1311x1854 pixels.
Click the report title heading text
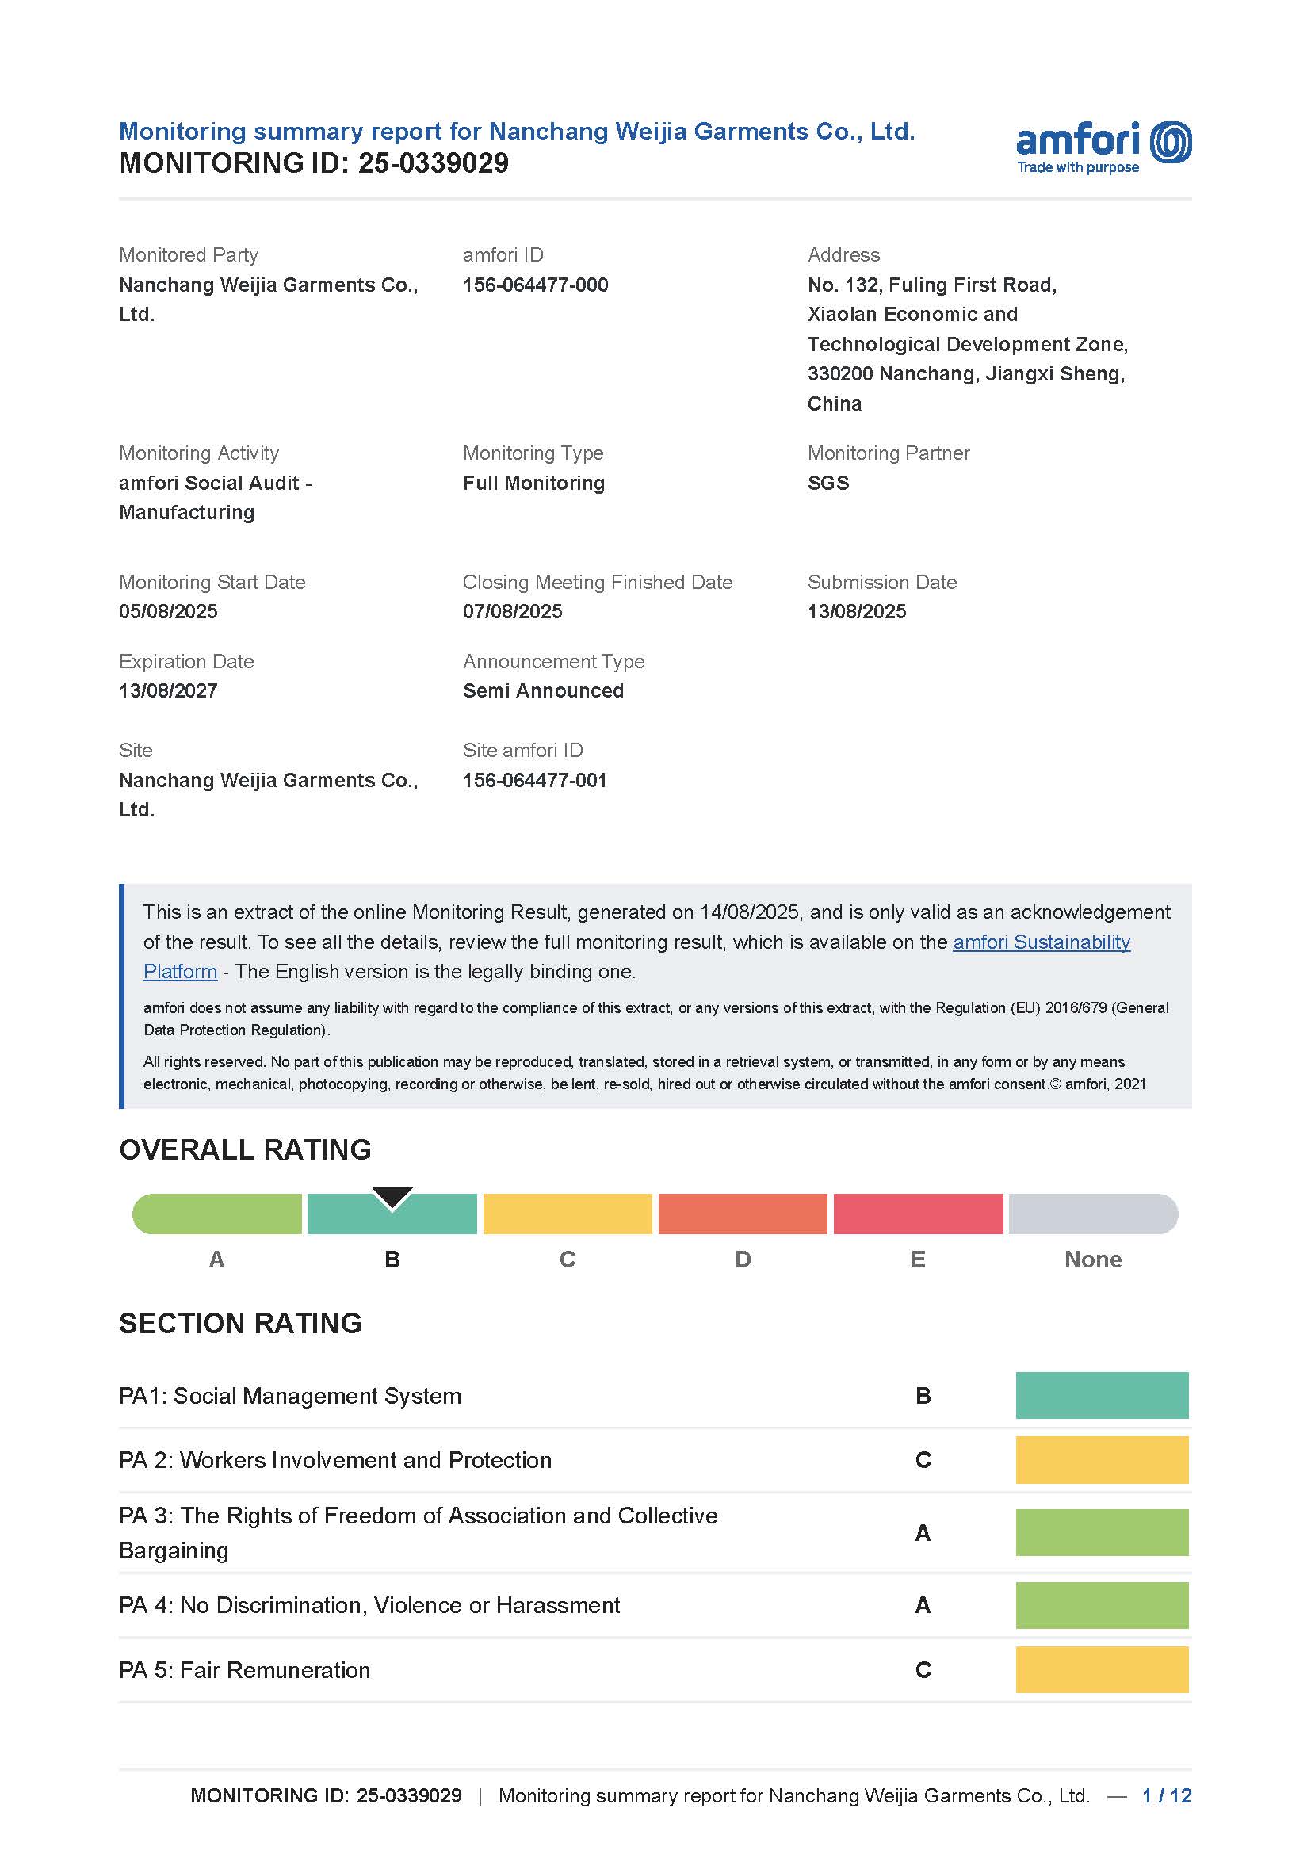[x=517, y=131]
